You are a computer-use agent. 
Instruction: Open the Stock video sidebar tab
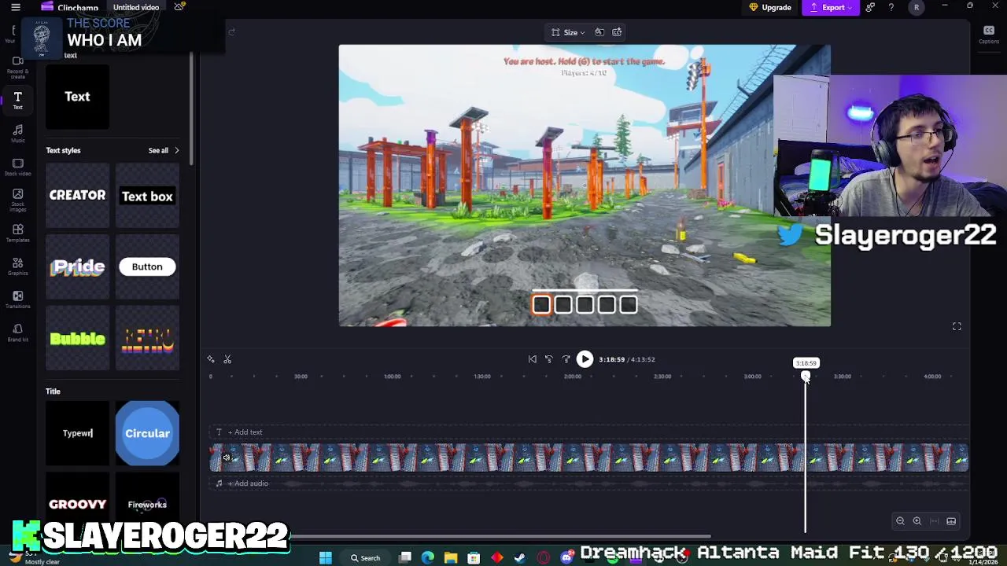(17, 167)
